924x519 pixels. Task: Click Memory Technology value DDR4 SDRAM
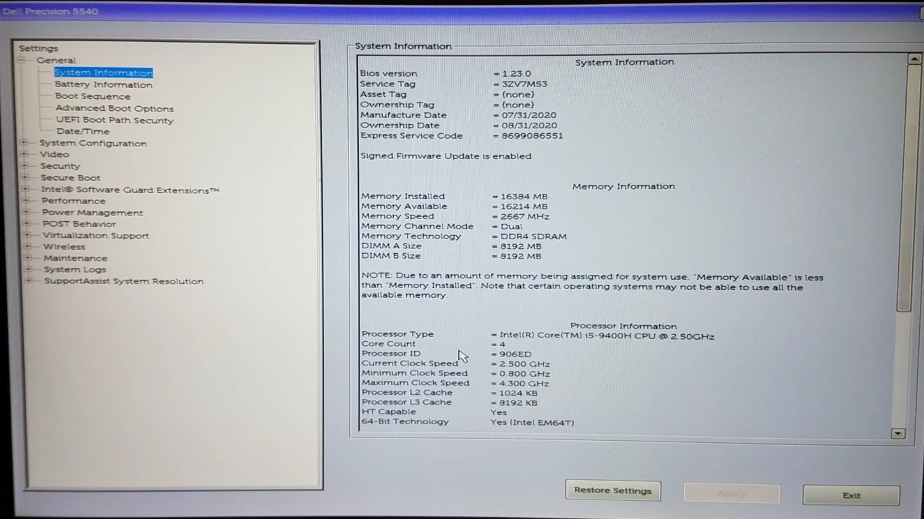(x=533, y=236)
